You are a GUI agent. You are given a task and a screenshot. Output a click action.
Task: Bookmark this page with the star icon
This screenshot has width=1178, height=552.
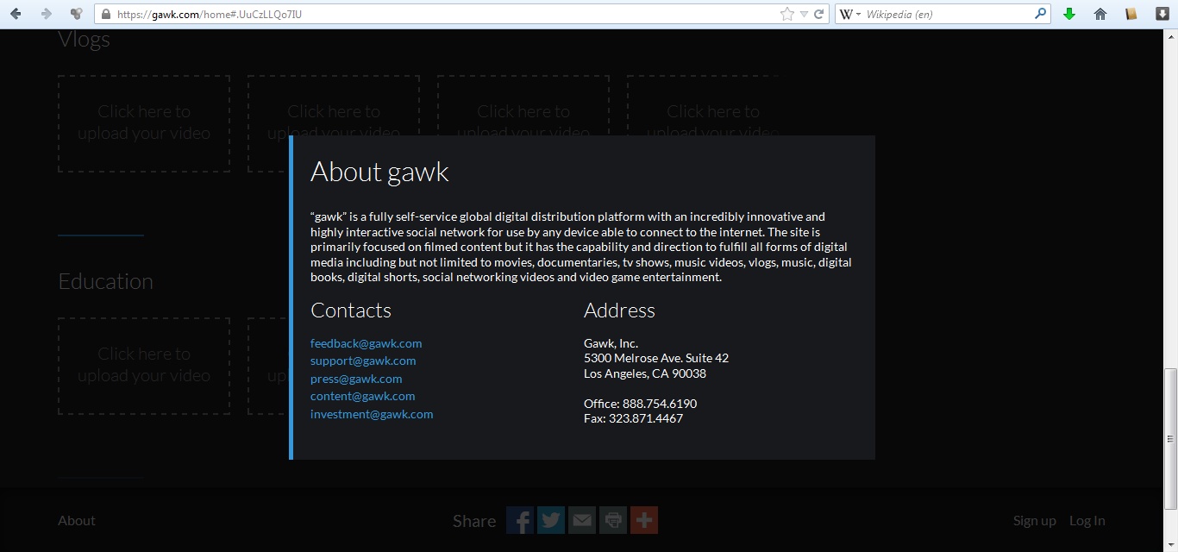(786, 14)
